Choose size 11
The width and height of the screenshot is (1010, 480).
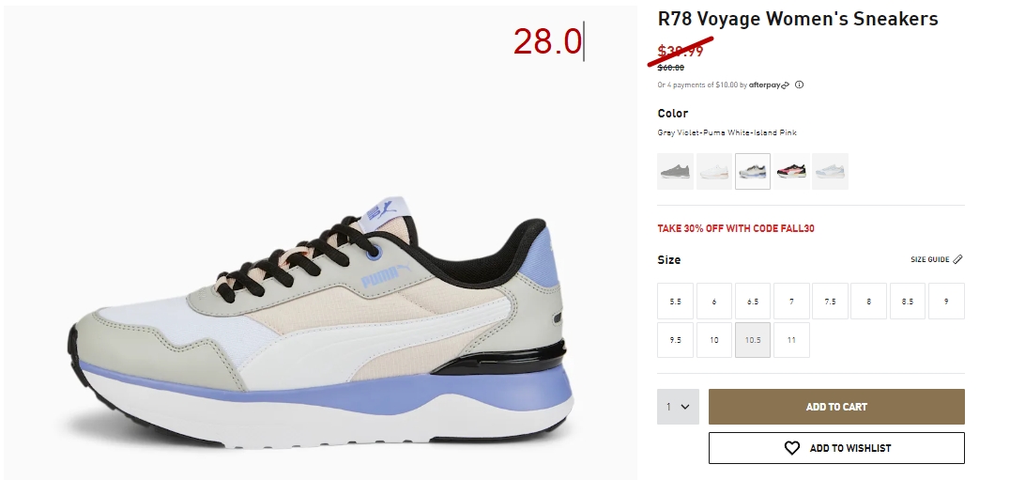[791, 339]
